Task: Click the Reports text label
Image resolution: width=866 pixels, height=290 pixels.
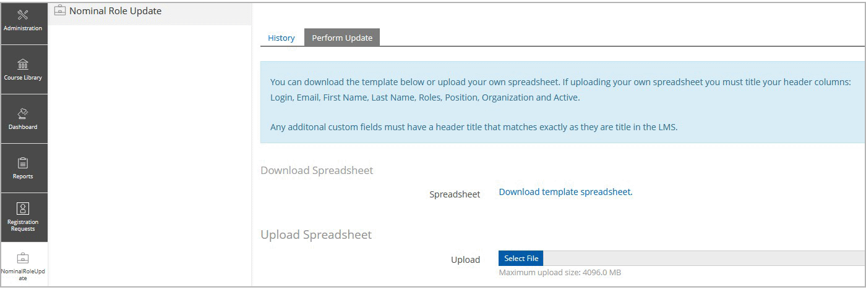Action: click(x=23, y=176)
